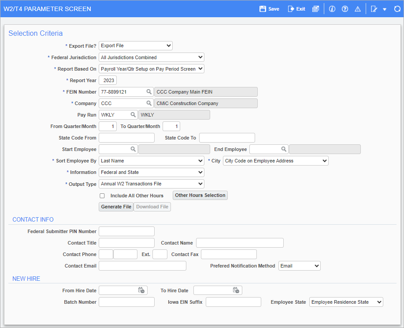
Task: Open the Export File? dropdown
Action: click(136, 46)
